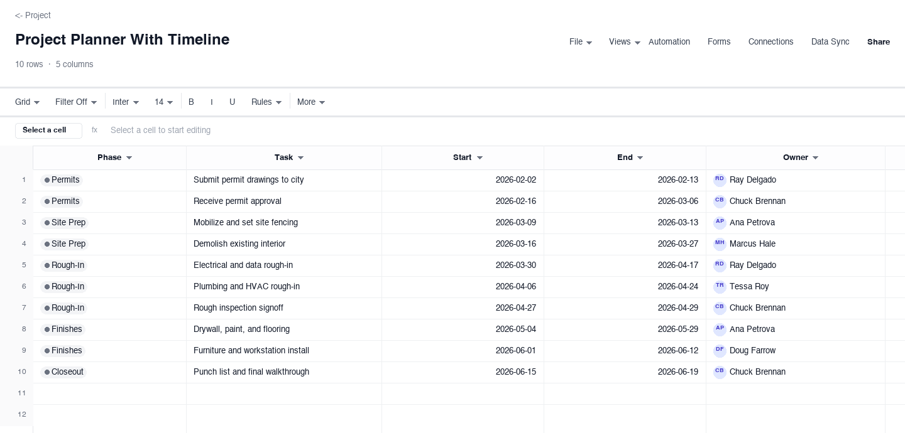905x433 pixels.
Task: Select 'Plumbing and HVAC rough-in' cell
Action: 284,287
